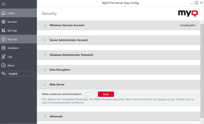Viewport: 204px width, 124px height.
Task: Click the About info icon
Action: coord(3,66)
